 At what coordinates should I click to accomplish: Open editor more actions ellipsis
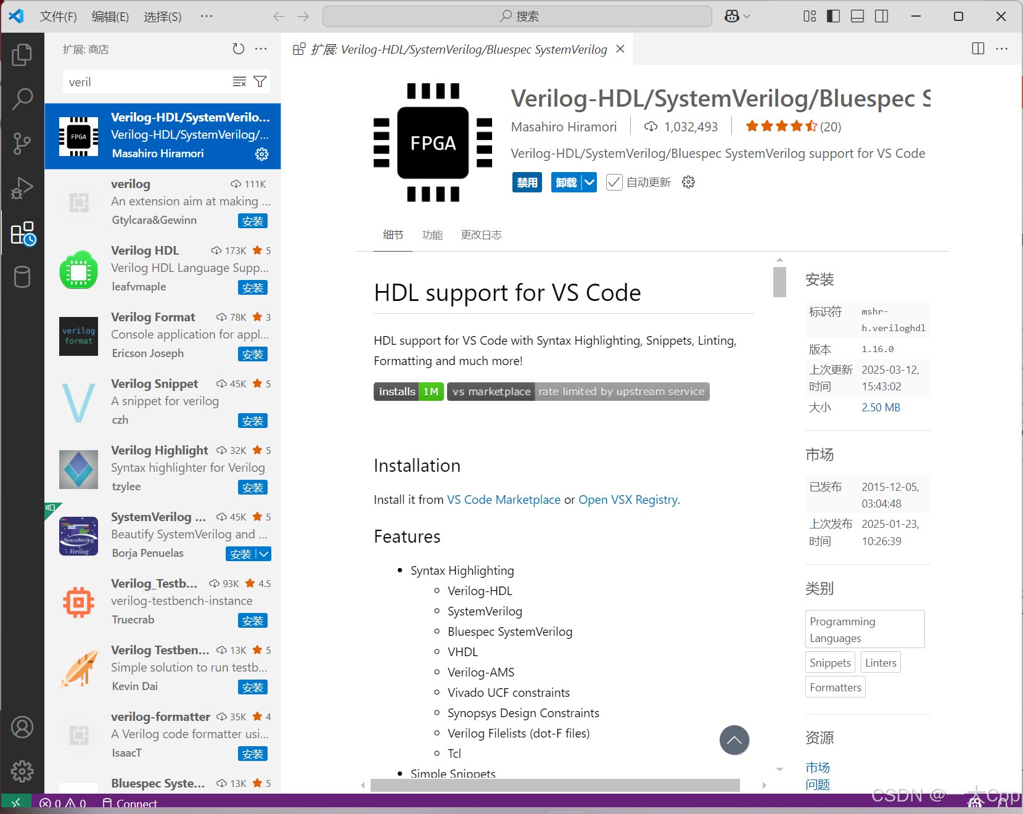[1002, 49]
